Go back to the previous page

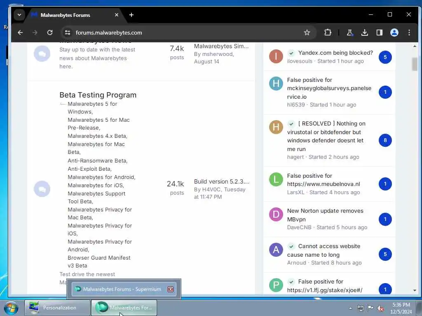coord(20,33)
